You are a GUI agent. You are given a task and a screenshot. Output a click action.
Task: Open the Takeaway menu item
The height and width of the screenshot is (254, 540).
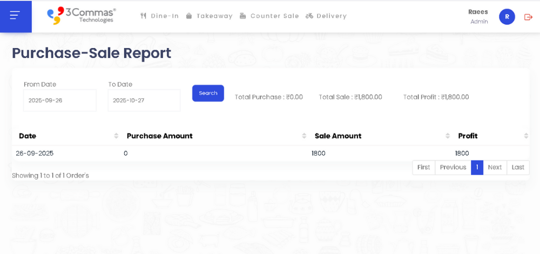pyautogui.click(x=214, y=16)
